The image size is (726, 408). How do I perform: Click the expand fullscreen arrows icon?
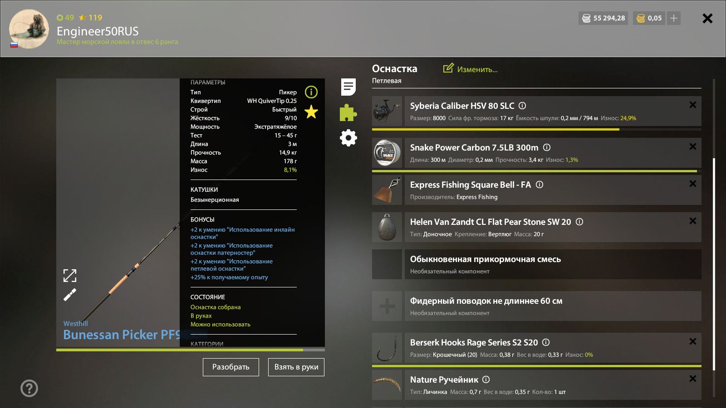[70, 276]
